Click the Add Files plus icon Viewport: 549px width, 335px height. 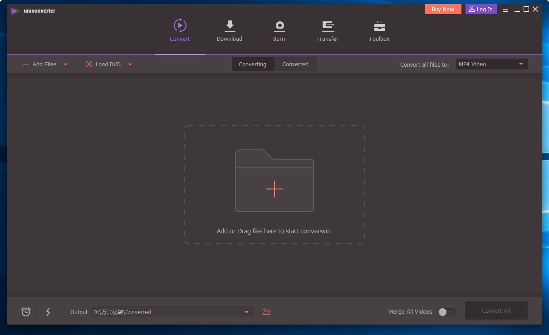tap(26, 64)
